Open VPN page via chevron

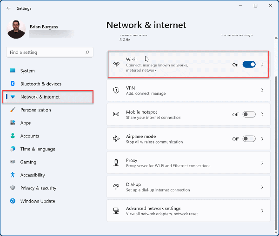click(262, 90)
